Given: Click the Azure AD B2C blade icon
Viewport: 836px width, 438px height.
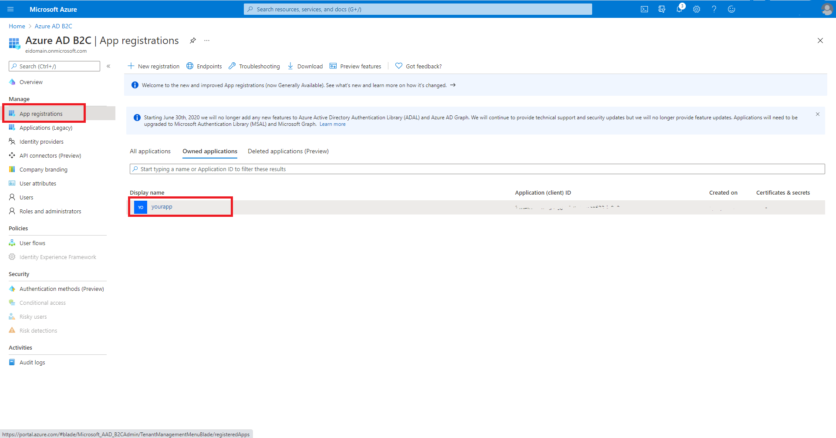Looking at the screenshot, I should (14, 43).
